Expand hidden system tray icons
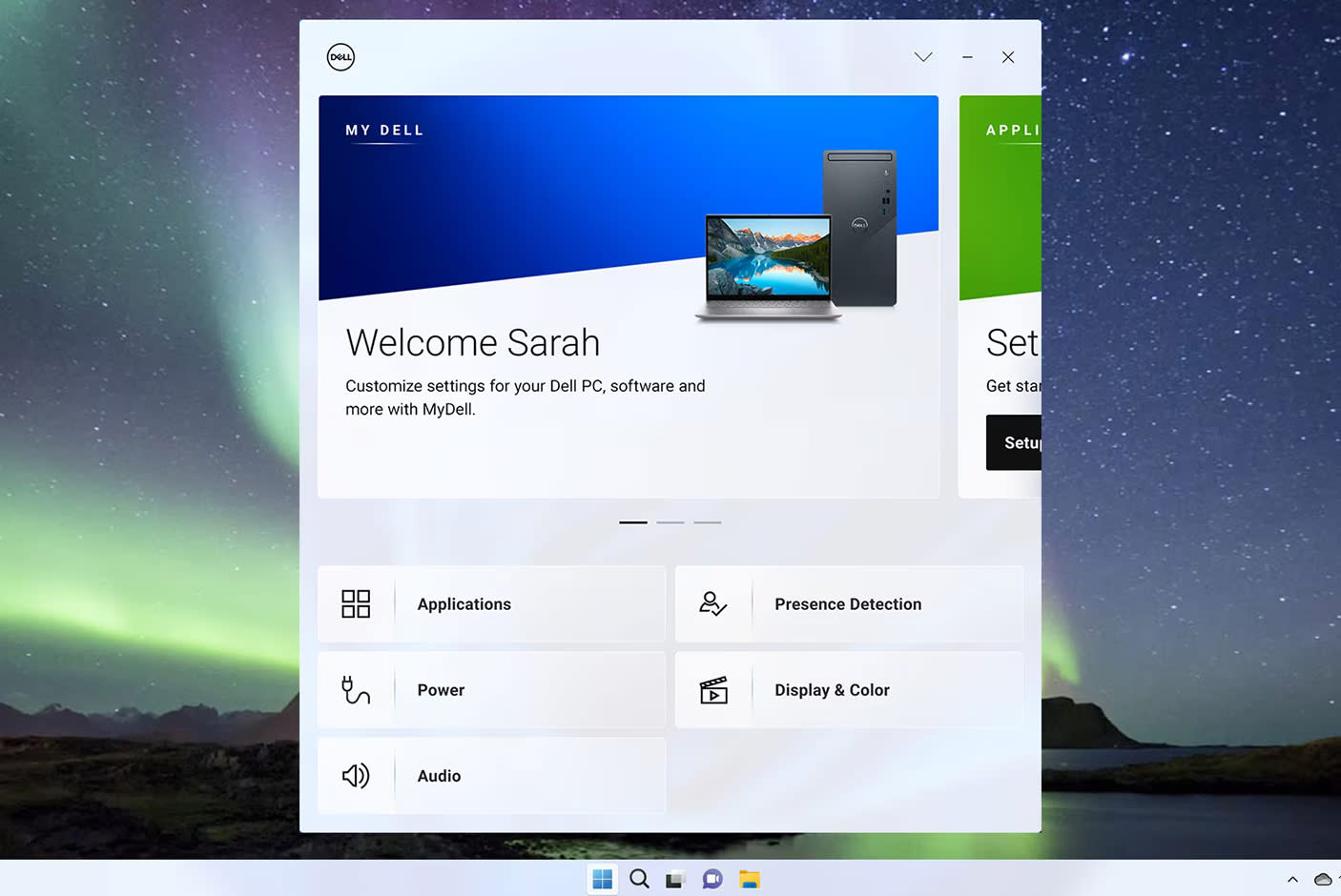Viewport: 1341px width, 896px height. coord(1292,879)
